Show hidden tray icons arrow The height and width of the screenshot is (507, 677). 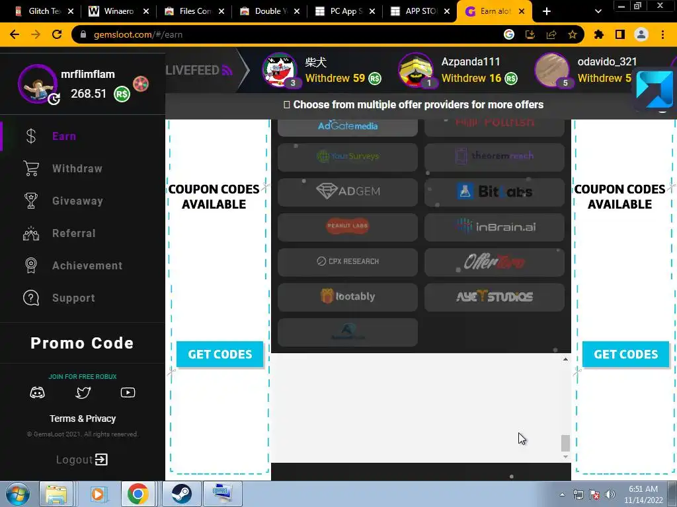562,494
